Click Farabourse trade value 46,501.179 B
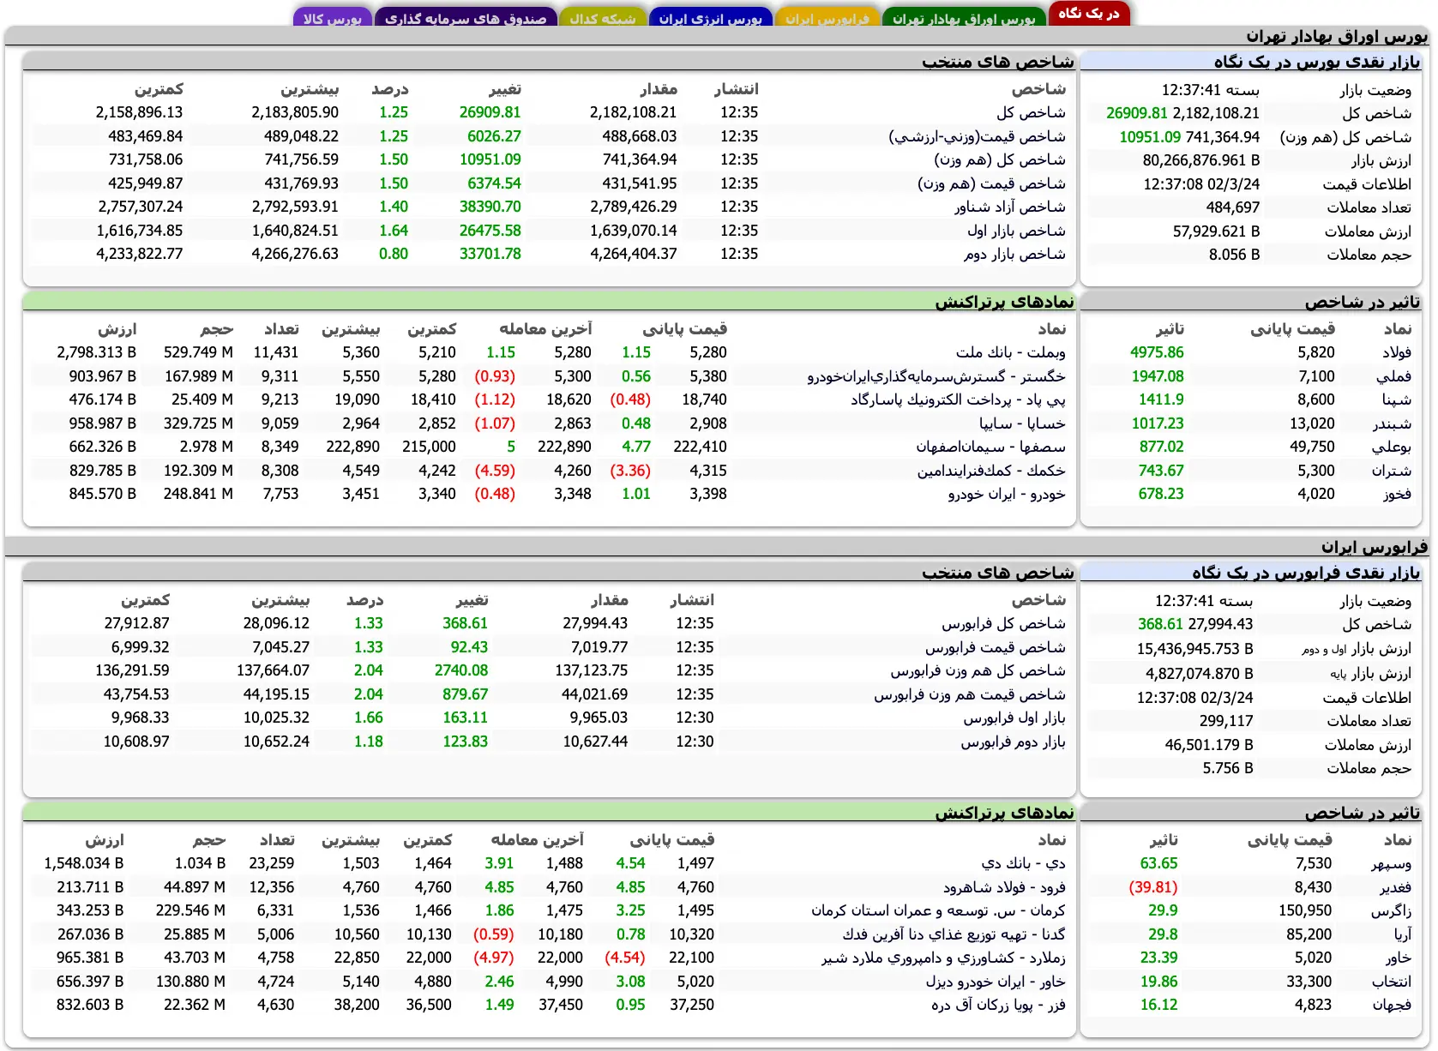This screenshot has height=1051, width=1438. (1209, 745)
